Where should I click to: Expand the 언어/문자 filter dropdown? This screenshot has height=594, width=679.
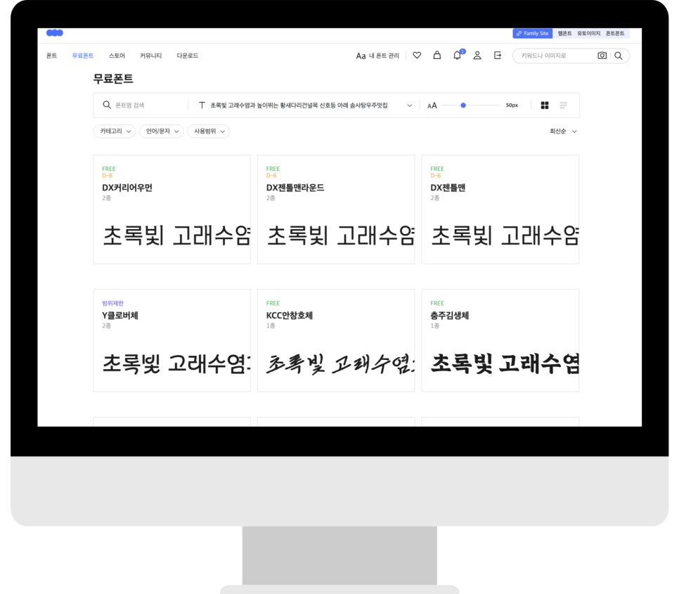pos(161,131)
